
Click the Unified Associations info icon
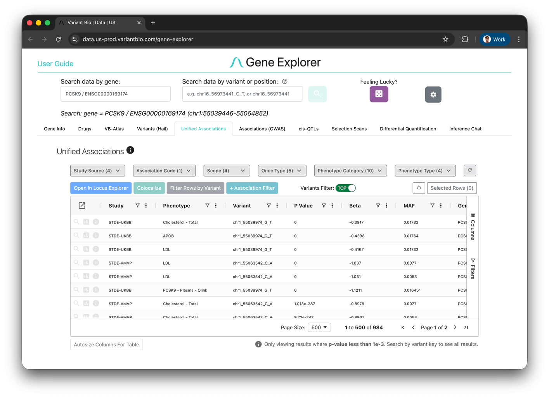tap(130, 151)
